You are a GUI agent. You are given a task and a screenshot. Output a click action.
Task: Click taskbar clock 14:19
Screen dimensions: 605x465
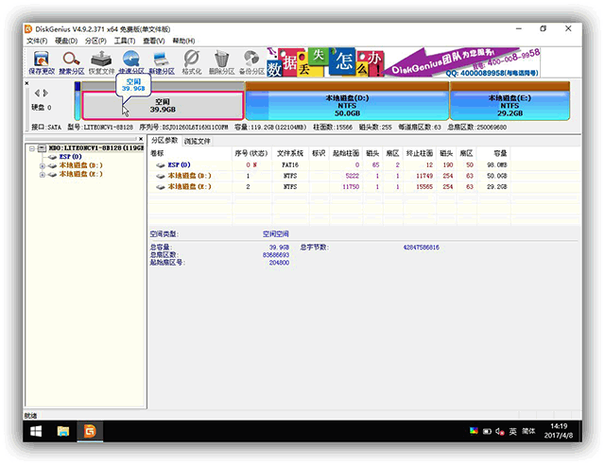point(559,426)
